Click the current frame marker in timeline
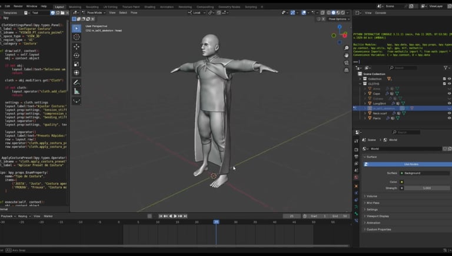The image size is (452, 256). [216, 222]
